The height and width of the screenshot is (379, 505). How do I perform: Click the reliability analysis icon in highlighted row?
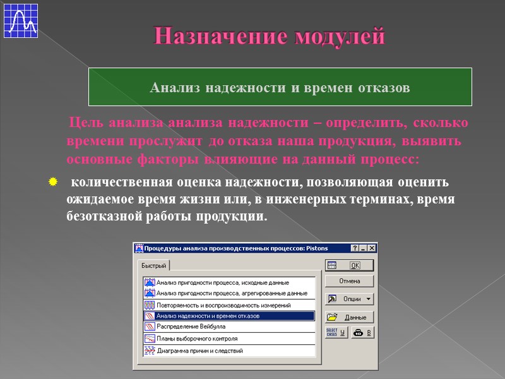(150, 315)
